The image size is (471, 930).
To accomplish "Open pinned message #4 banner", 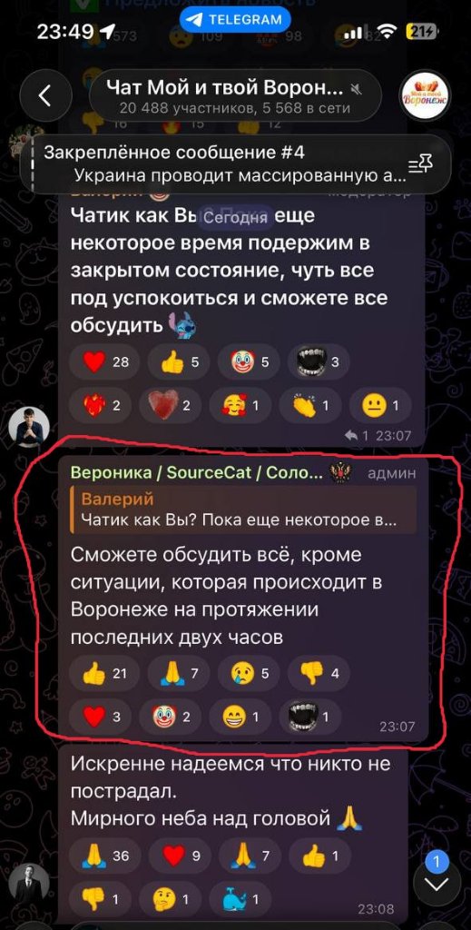I will tap(236, 163).
